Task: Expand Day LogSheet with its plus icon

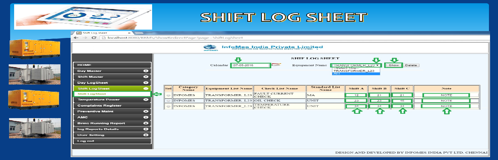Action: 146,83
